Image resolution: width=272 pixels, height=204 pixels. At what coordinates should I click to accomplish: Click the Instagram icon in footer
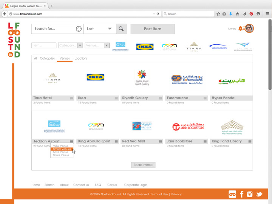tap(250, 194)
